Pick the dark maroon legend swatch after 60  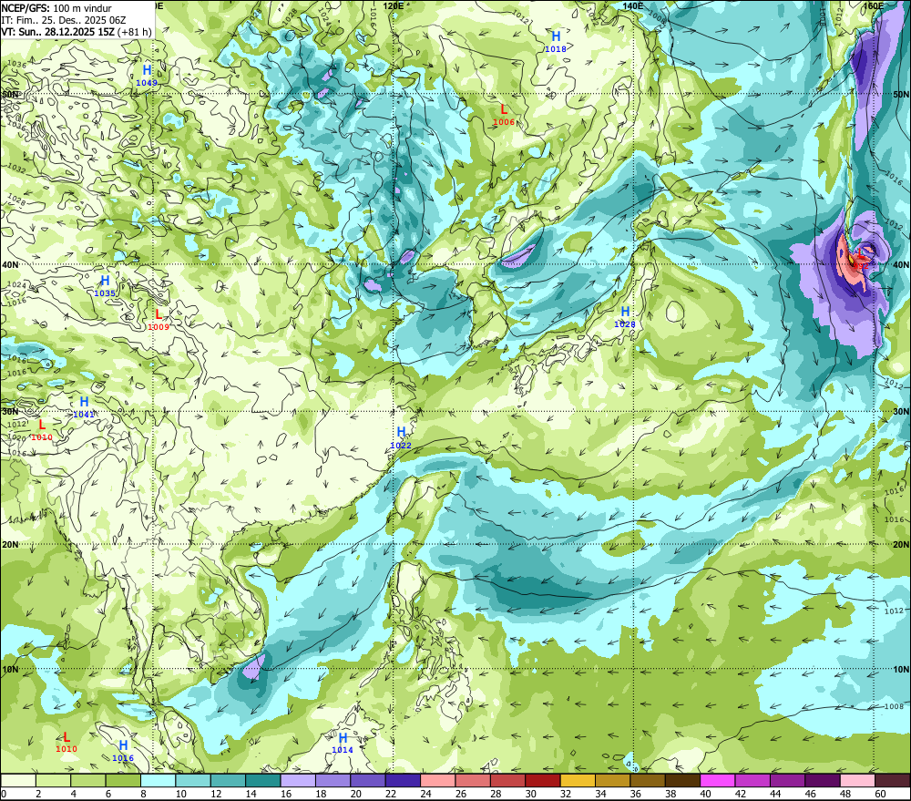tap(892, 780)
